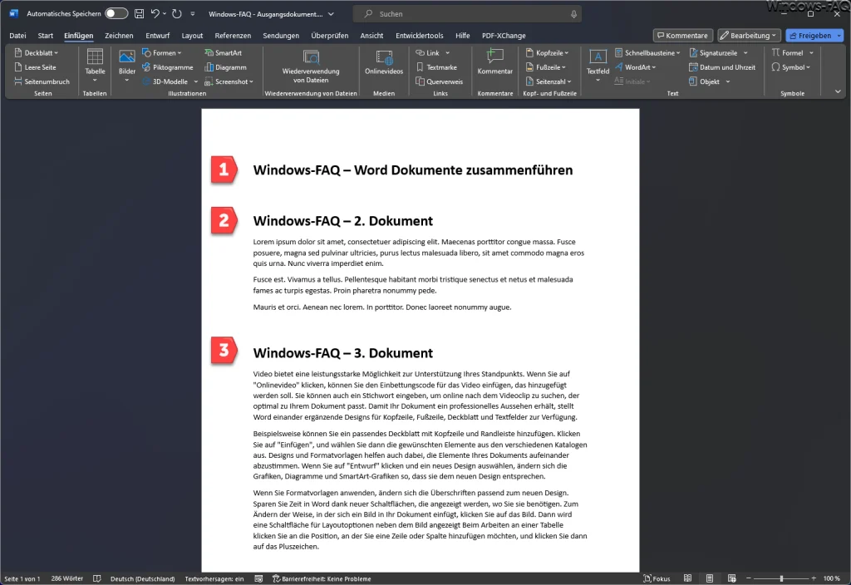Insert a Diagramm chart

tap(226, 67)
